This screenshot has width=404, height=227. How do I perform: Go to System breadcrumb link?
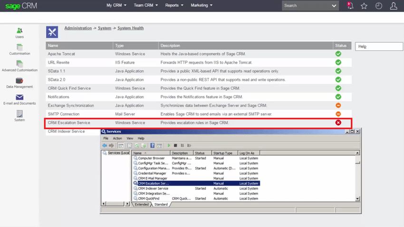point(105,28)
